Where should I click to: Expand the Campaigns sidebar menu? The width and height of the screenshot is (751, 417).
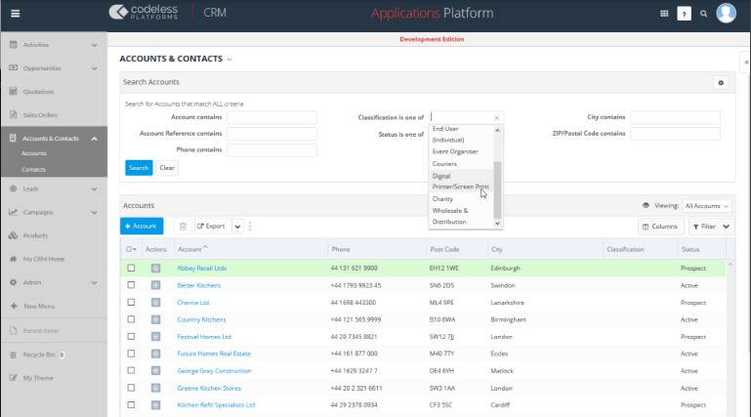coord(94,213)
